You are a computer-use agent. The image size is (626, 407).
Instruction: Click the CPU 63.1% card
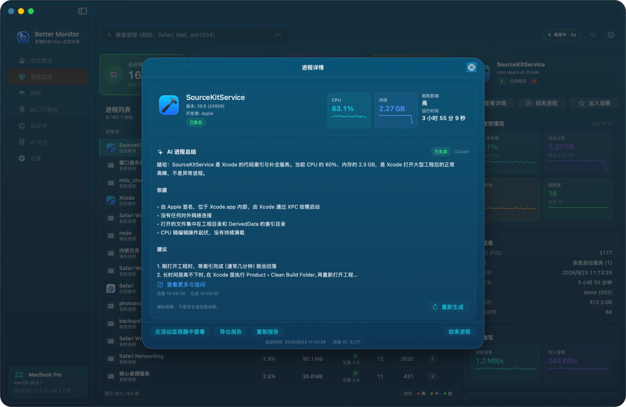[349, 111]
